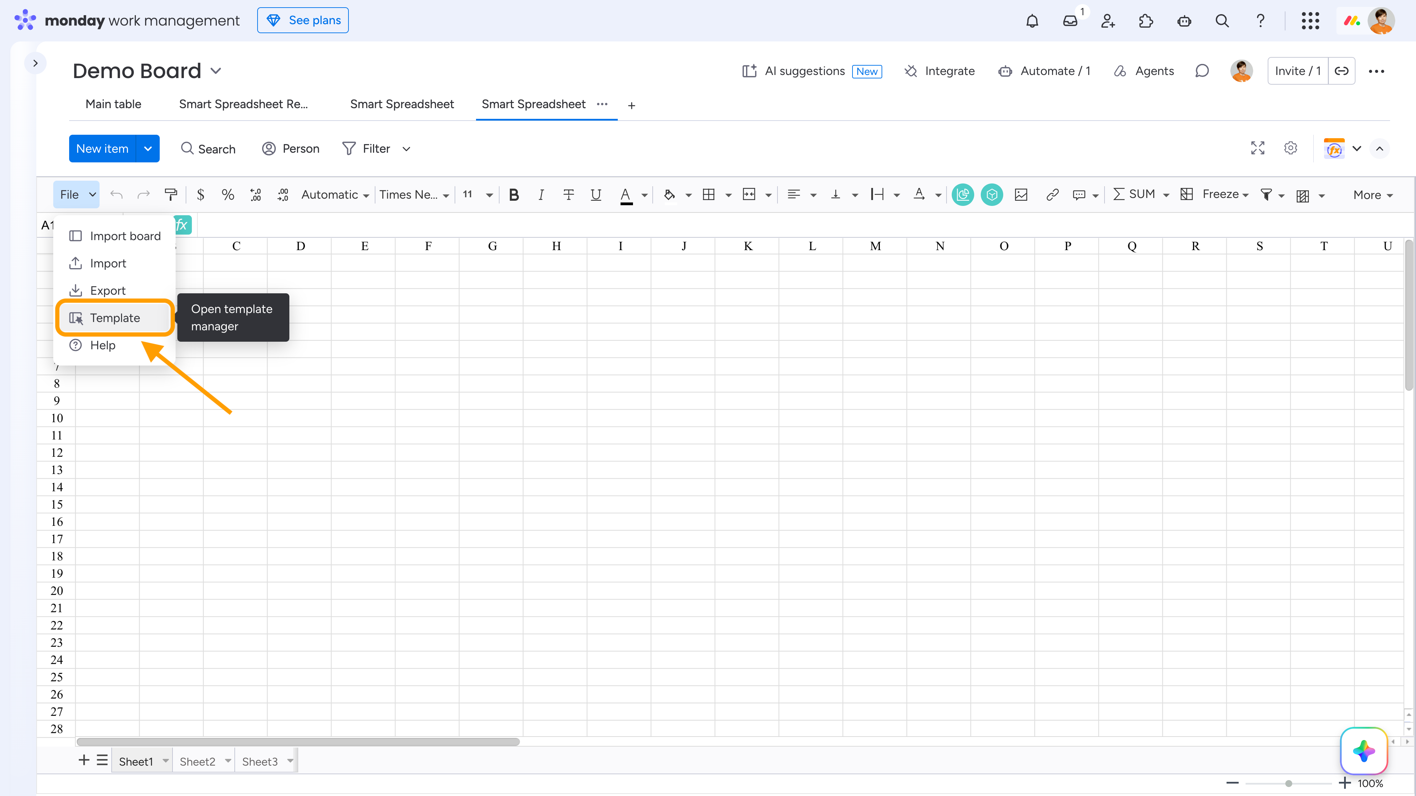
Task: Click the See plans button
Action: [x=303, y=20]
